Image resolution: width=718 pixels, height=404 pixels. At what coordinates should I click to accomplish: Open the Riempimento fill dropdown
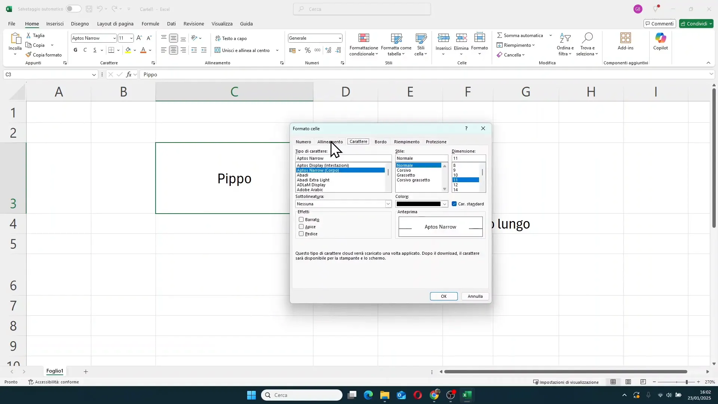[516, 45]
